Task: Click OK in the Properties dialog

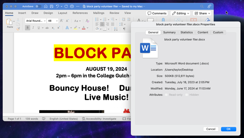Action: [x=228, y=129]
